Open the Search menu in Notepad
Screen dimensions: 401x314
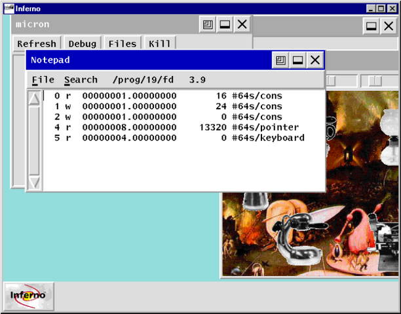point(81,80)
